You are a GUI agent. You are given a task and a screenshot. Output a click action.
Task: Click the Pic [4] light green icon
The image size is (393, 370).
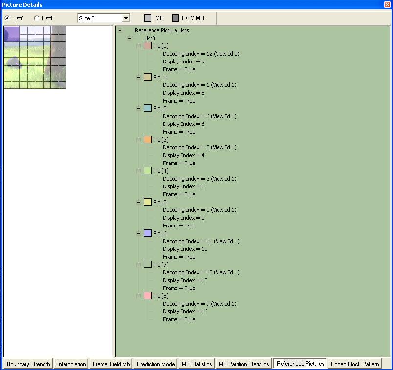click(148, 171)
